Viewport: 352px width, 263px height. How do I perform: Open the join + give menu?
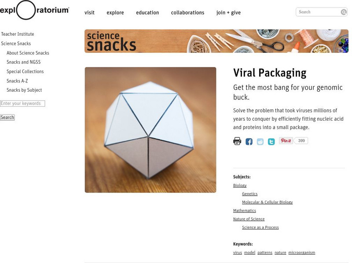pyautogui.click(x=228, y=13)
